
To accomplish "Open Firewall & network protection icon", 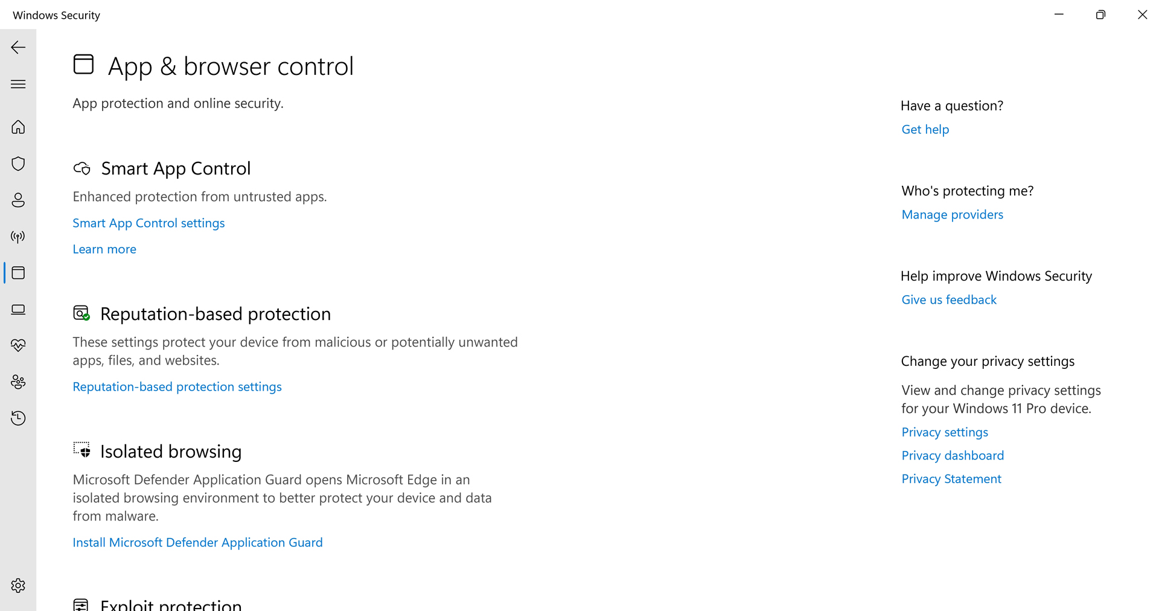I will (x=18, y=237).
